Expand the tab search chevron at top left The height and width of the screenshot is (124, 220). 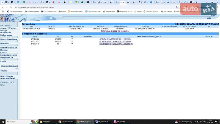point(2,2)
